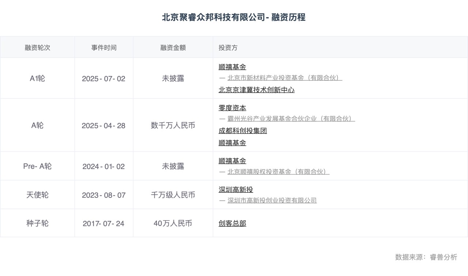Image resolution: width=468 pixels, height=276 pixels.
Task: Click the 数据来源：睿兽分析 source note
Action: point(426,257)
